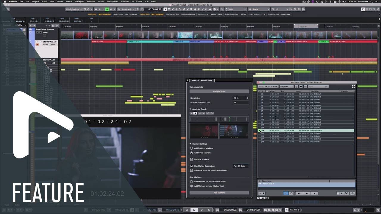Toggle the Colorize Markers checkbox
Image resolution: width=381 pixels, height=214 pixels.
(191, 159)
